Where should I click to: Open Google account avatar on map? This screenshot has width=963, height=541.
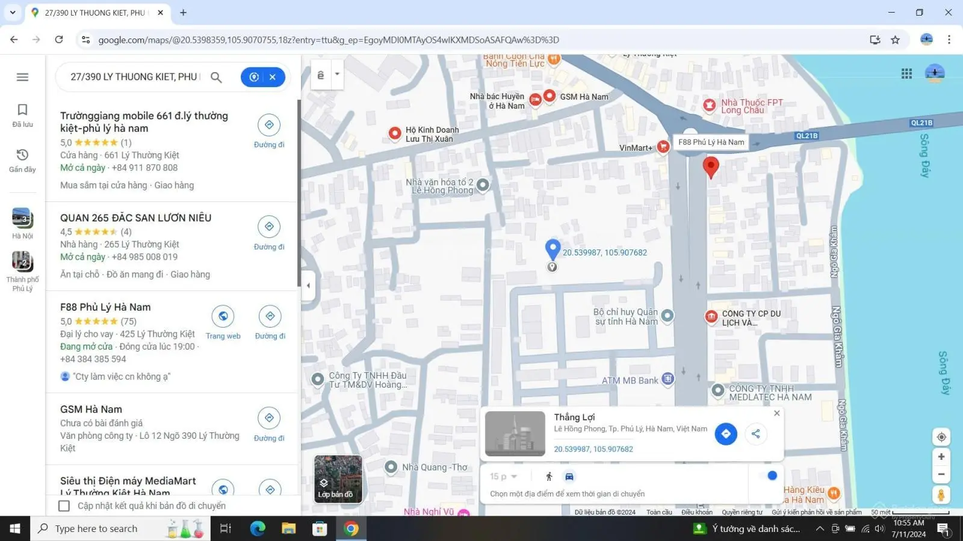point(935,73)
